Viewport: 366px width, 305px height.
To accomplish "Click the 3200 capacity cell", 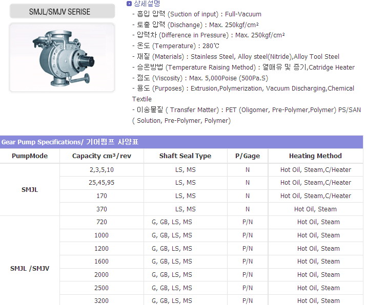I will click(101, 300).
